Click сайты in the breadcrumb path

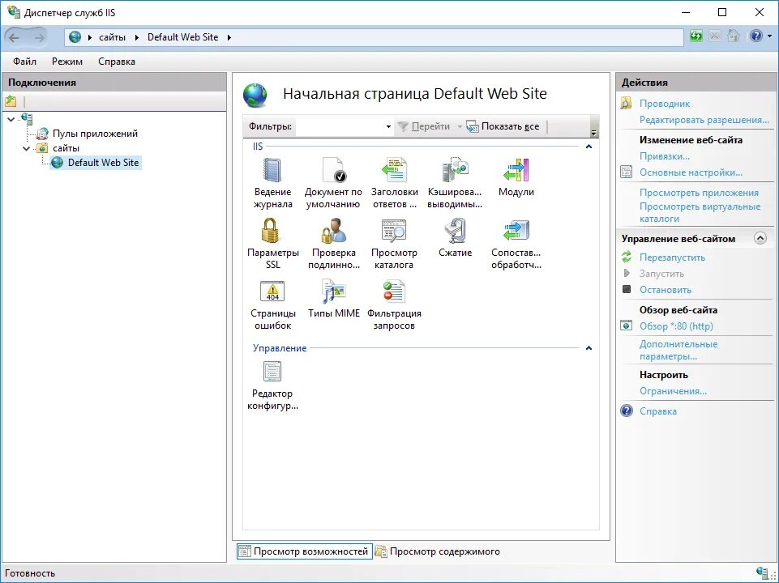click(x=113, y=37)
